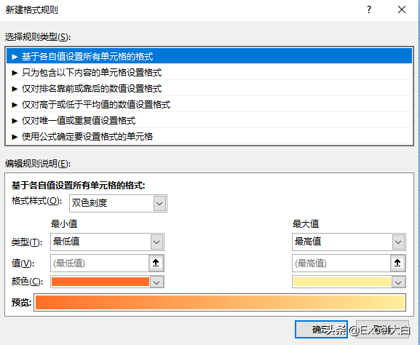The image size is (420, 345).
Task: Click the light yellow maximum color swatch
Action: [x=342, y=282]
